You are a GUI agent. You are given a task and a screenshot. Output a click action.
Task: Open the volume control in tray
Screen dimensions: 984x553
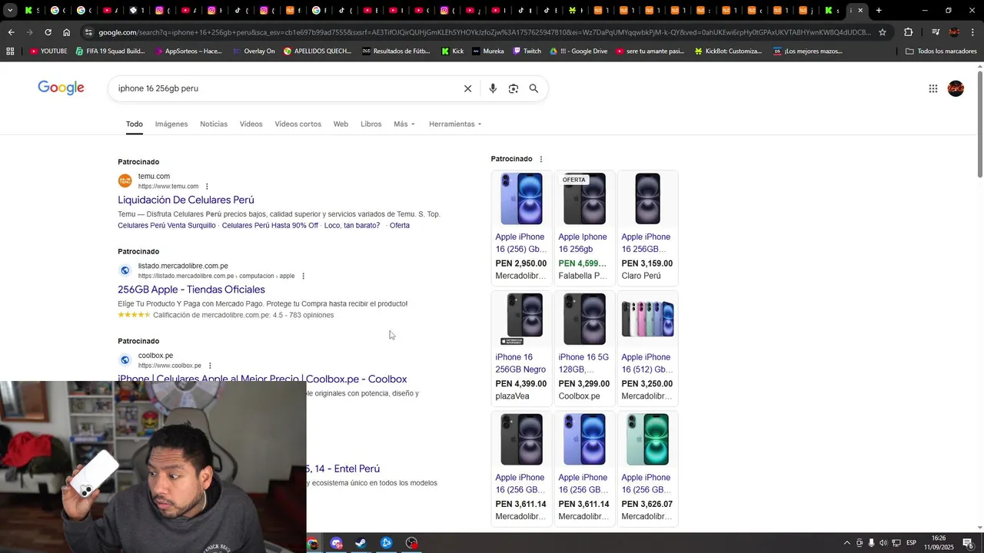[x=883, y=543]
